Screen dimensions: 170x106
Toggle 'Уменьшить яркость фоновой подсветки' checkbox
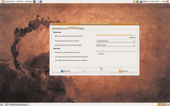[x=56, y=57]
